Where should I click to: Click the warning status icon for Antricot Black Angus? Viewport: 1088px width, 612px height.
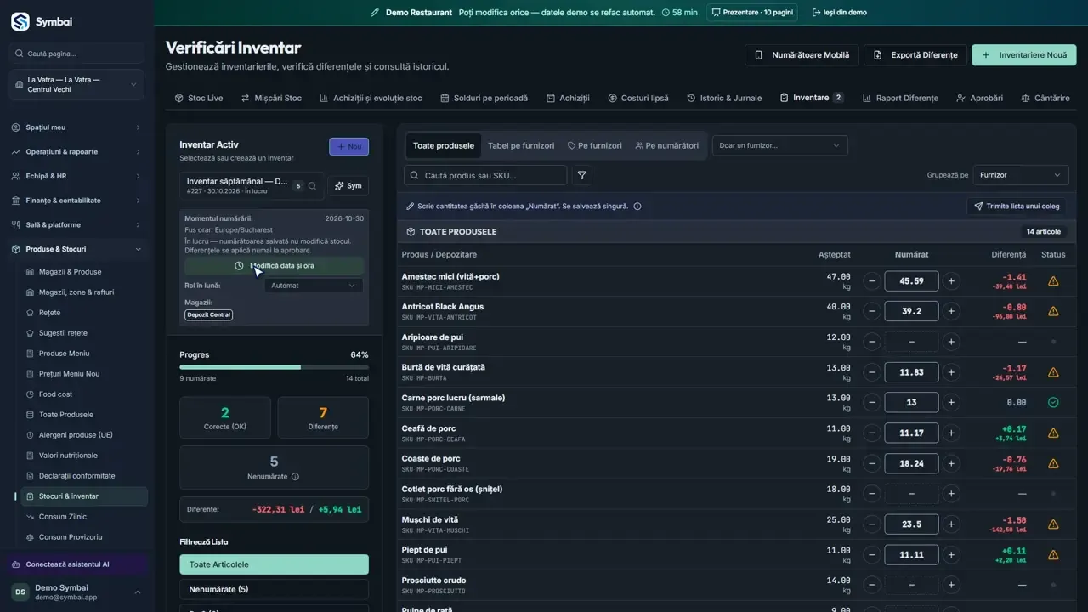(1053, 311)
